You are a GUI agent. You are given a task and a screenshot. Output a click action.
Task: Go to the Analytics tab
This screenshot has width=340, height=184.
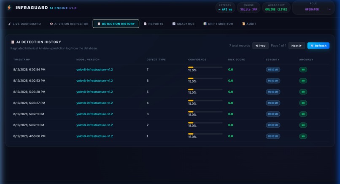coord(183,24)
